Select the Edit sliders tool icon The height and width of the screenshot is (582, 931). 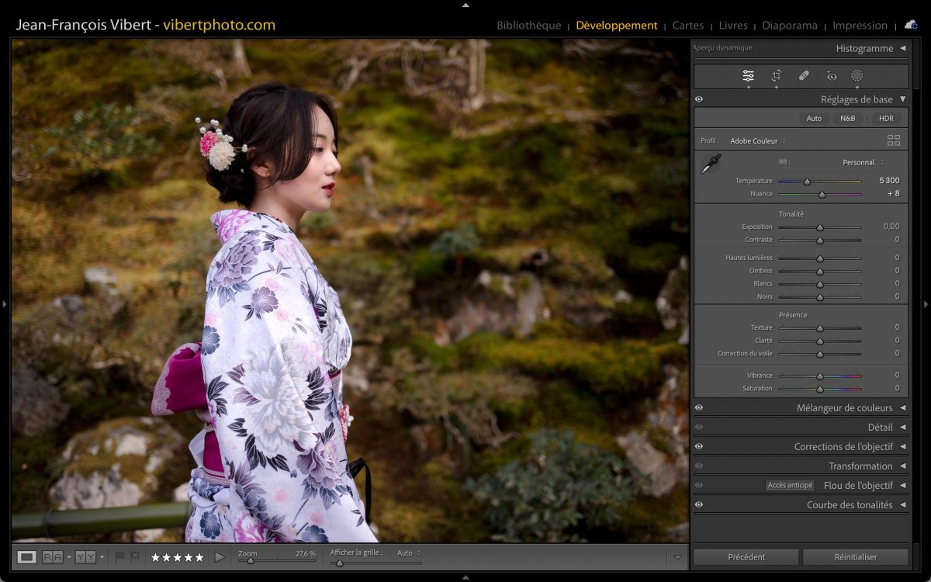tap(748, 75)
